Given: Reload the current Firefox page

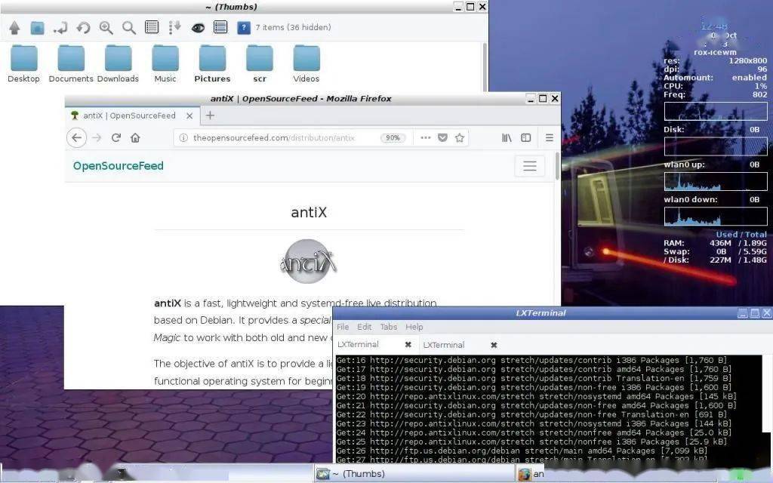Looking at the screenshot, I should pyautogui.click(x=116, y=138).
